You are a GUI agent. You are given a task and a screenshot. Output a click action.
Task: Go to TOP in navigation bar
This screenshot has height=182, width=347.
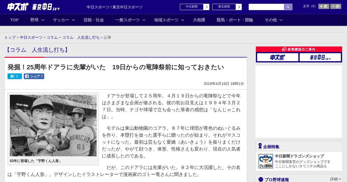tap(14, 20)
